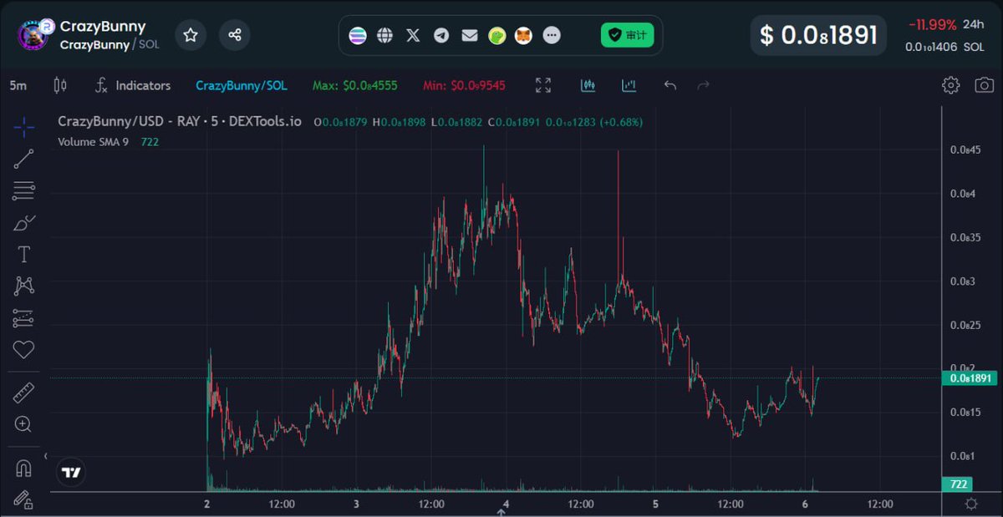Open the Indicators menu
The height and width of the screenshot is (517, 1003).
tap(133, 85)
